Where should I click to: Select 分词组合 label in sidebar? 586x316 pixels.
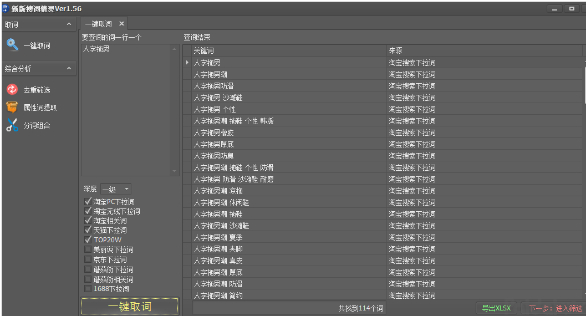point(37,125)
